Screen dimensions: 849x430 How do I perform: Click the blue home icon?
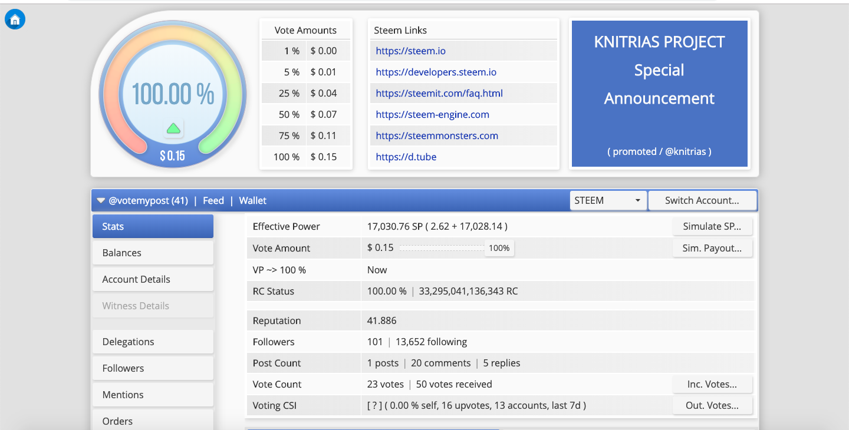pyautogui.click(x=15, y=19)
